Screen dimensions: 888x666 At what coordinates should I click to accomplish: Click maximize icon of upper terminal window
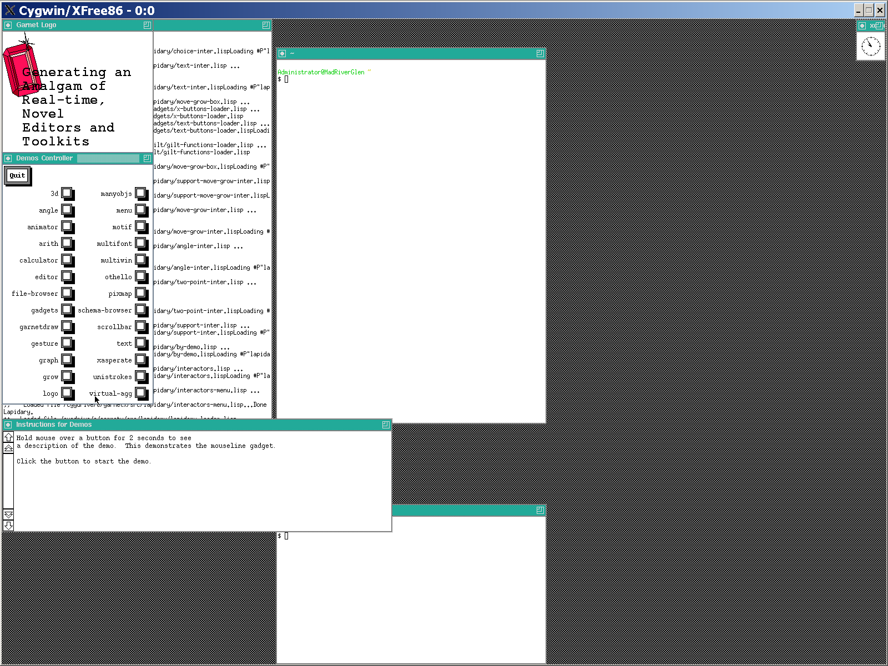pyautogui.click(x=540, y=53)
